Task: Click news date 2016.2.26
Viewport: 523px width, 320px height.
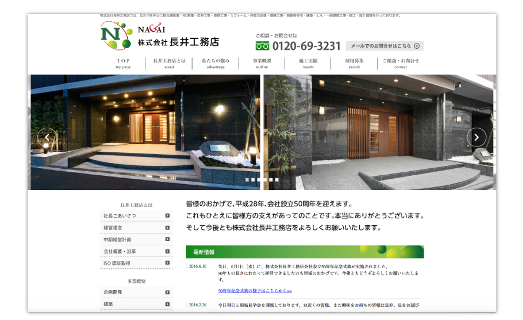Action: [x=198, y=305]
